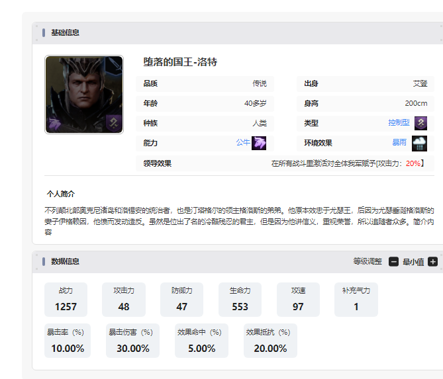Click the 效果命中 5.00% stat card
Screen dimensions: 443x379
click(201, 341)
